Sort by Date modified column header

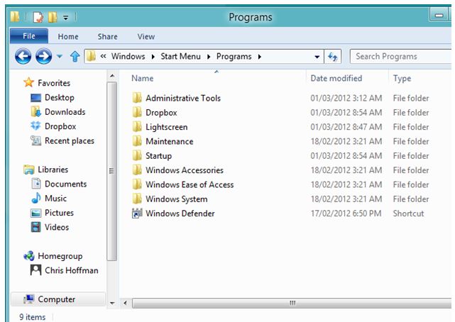point(336,78)
